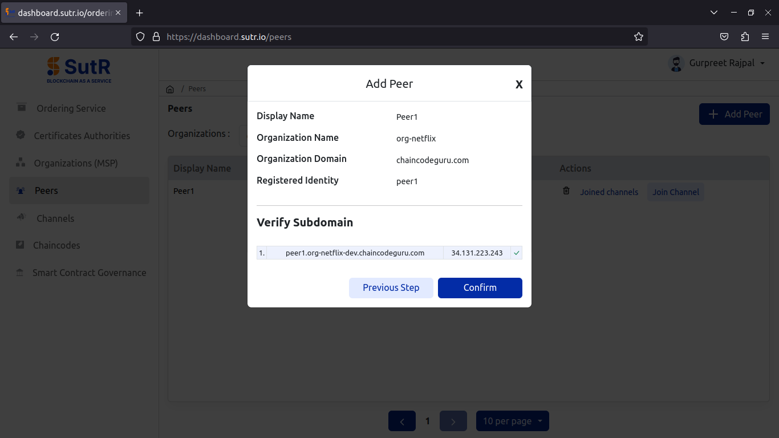Click the Peers breadcrumb link

pyautogui.click(x=197, y=89)
